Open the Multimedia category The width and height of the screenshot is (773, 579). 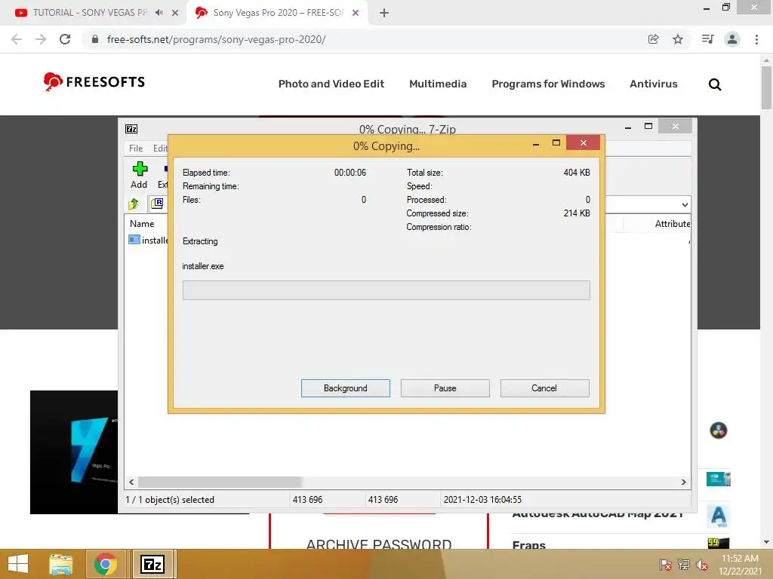(438, 84)
